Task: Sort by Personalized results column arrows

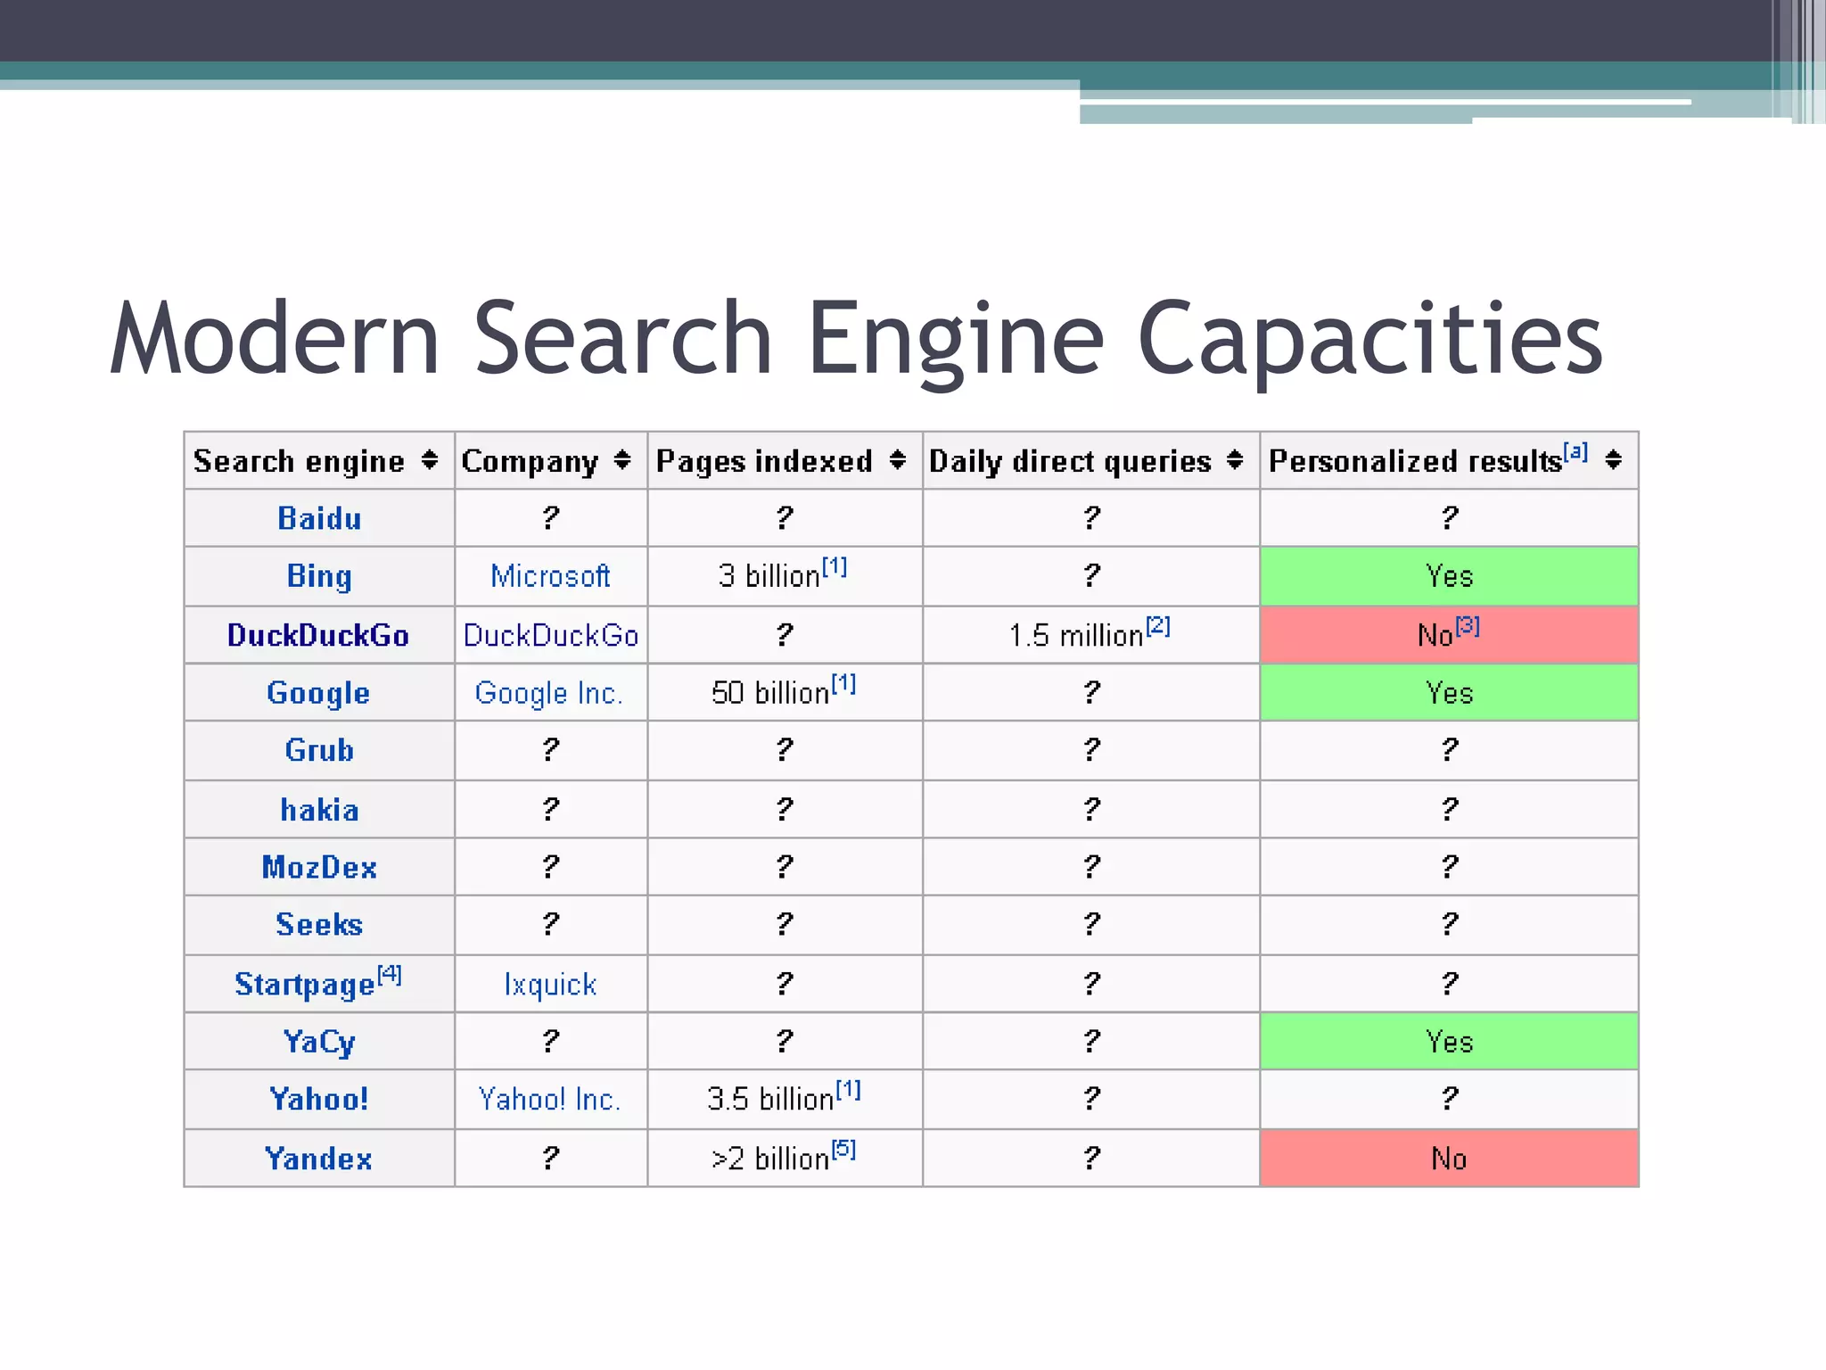Action: coord(1613,460)
